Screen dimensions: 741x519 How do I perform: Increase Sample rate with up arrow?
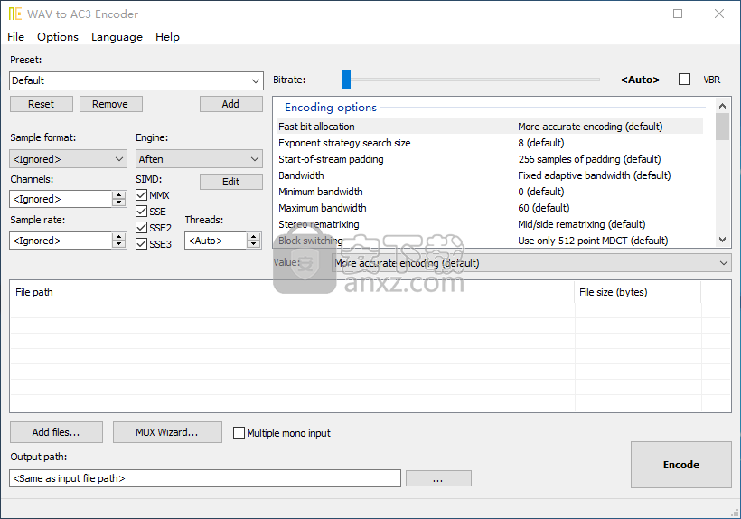coord(119,236)
